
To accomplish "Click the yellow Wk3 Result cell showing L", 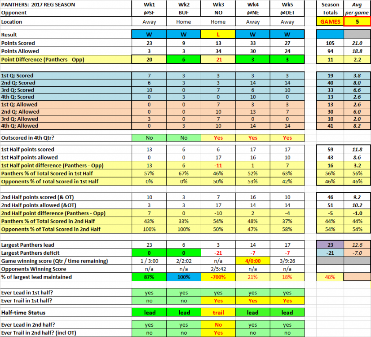I will [218, 35].
